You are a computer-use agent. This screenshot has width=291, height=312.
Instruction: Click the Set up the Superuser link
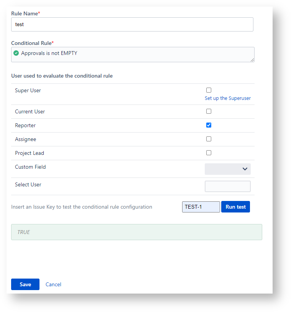tap(227, 98)
